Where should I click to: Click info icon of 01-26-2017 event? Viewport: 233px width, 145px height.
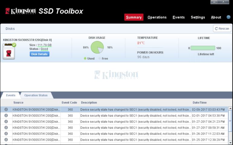point(6,134)
